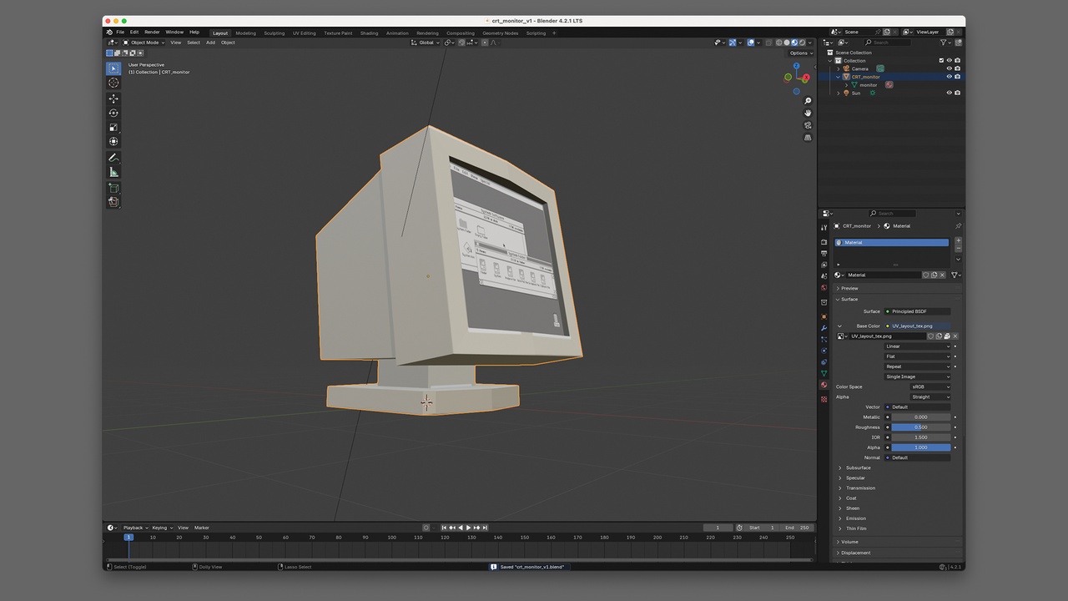Adjust the Roughness slider

point(921,427)
